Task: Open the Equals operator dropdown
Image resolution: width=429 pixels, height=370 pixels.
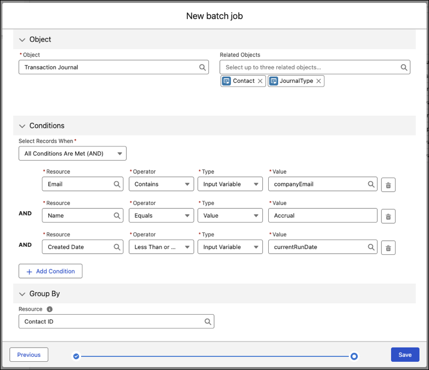Action: click(161, 215)
